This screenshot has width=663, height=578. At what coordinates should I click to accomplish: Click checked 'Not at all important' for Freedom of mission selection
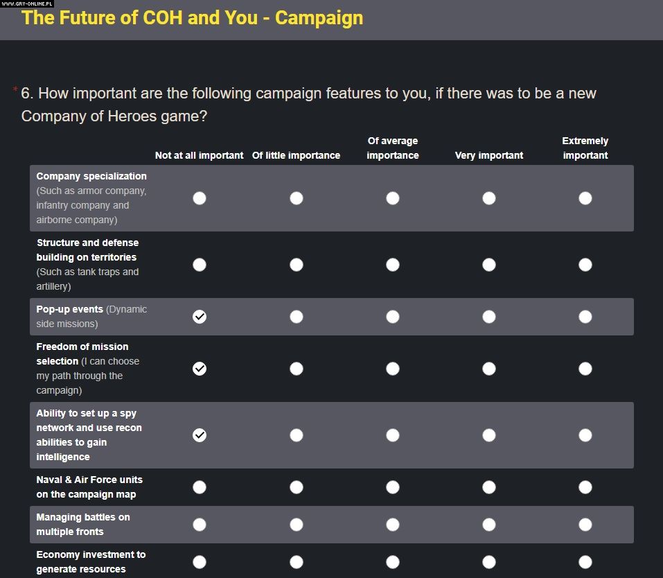pos(200,369)
